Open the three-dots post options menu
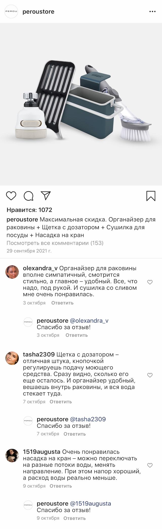The height and width of the screenshot is (529, 162). coord(152,12)
